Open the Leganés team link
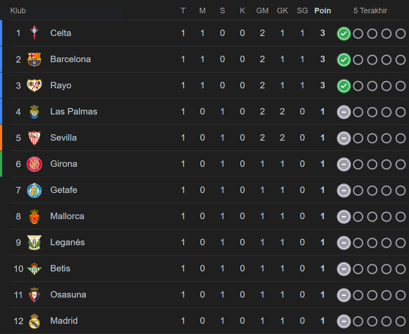 [67, 242]
